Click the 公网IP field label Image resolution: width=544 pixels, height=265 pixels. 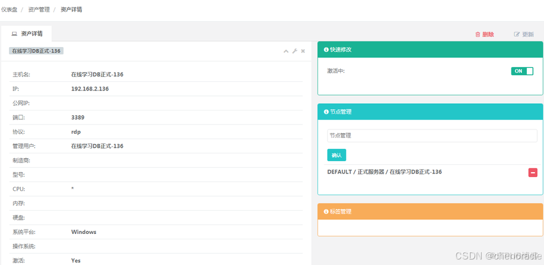(x=20, y=103)
